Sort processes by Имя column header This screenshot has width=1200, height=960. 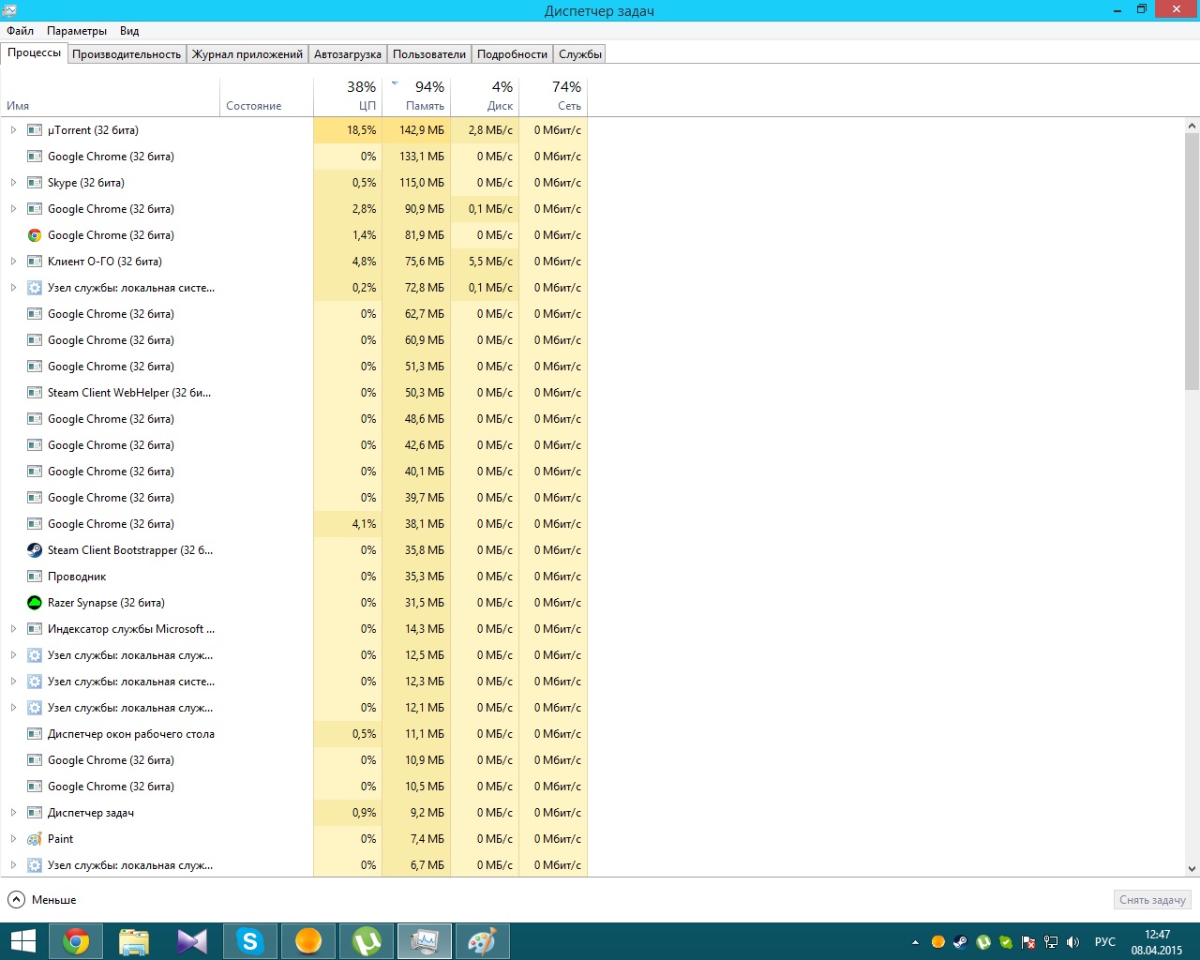110,96
